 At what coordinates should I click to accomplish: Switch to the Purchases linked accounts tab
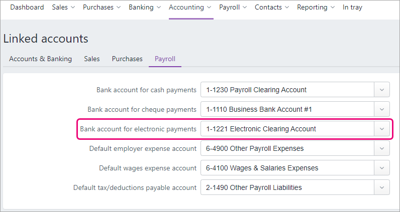(x=127, y=59)
